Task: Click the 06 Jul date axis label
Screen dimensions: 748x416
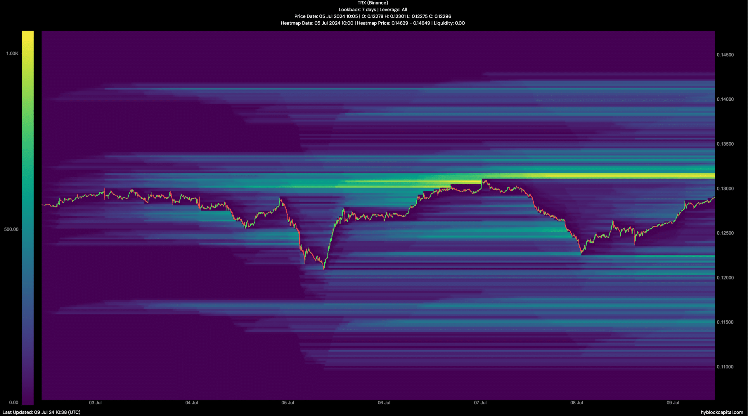Action: coord(384,403)
